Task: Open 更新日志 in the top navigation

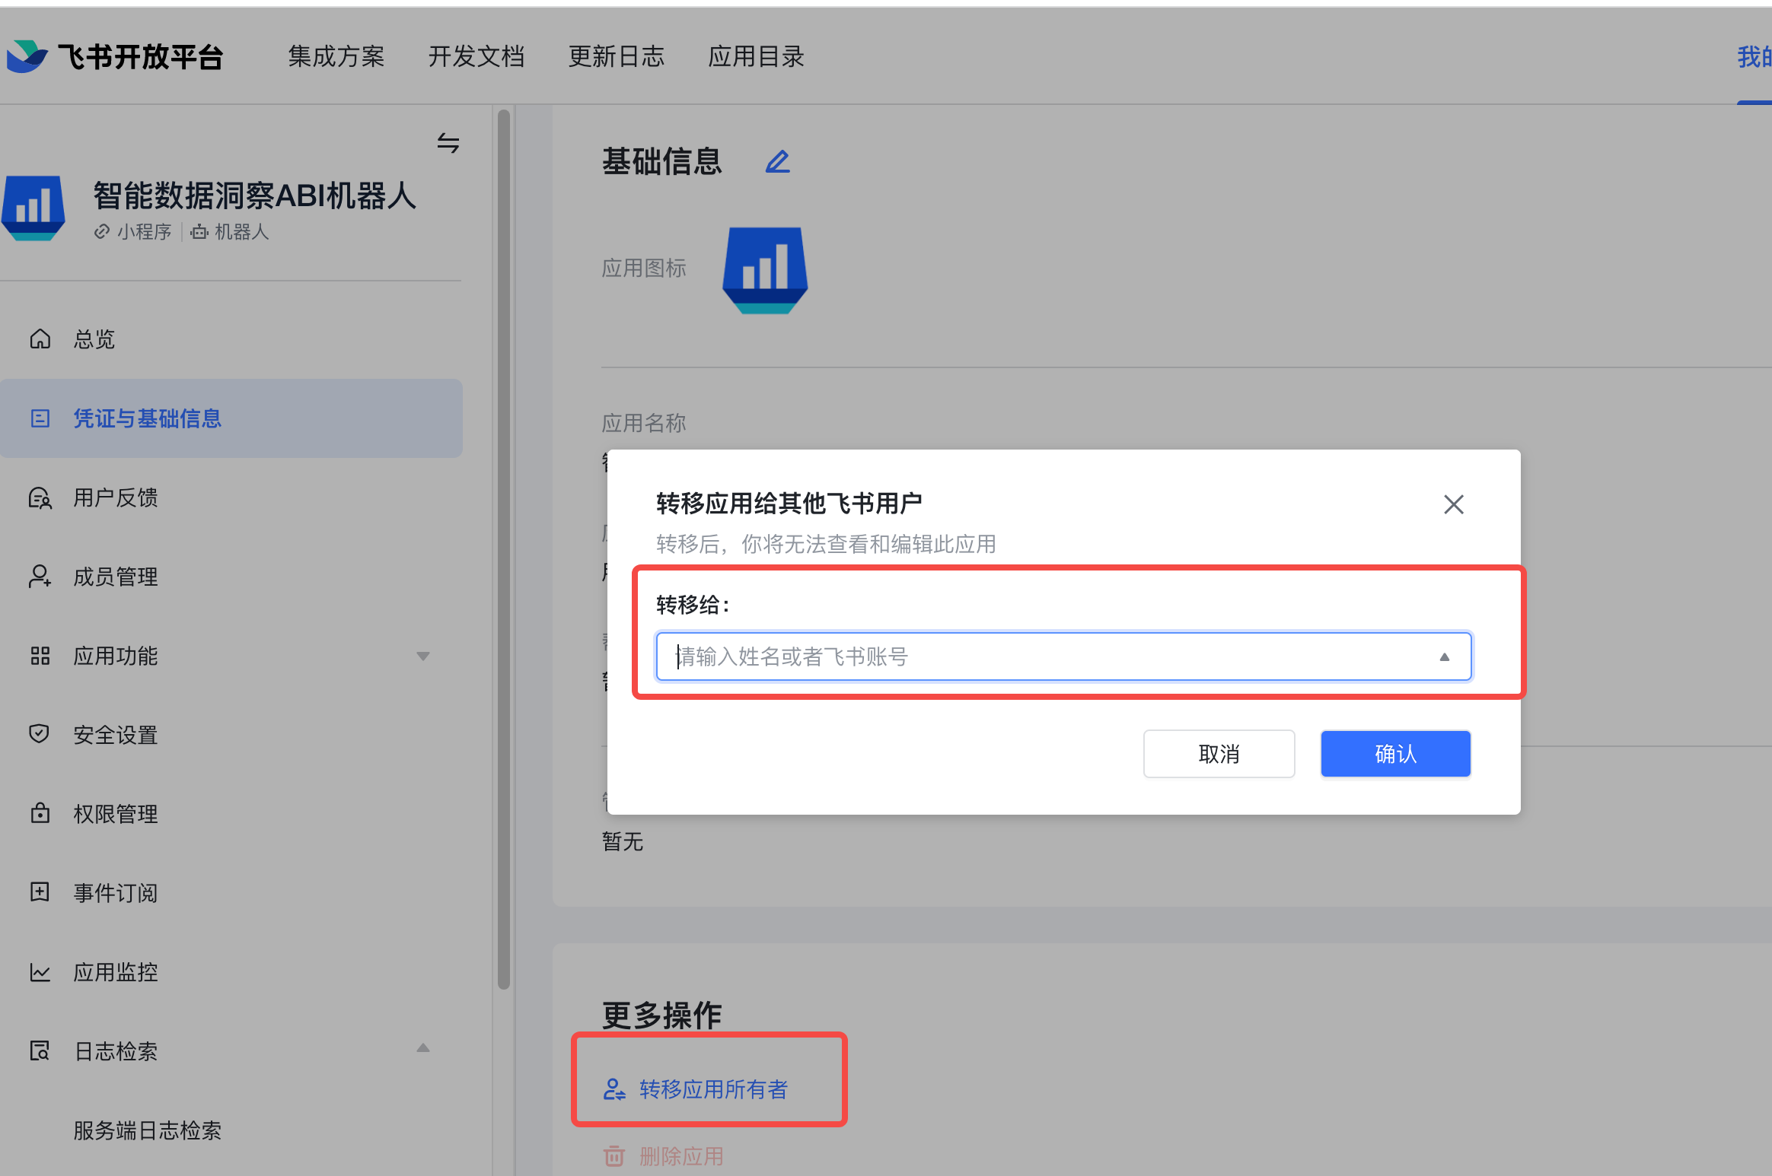Action: point(617,56)
